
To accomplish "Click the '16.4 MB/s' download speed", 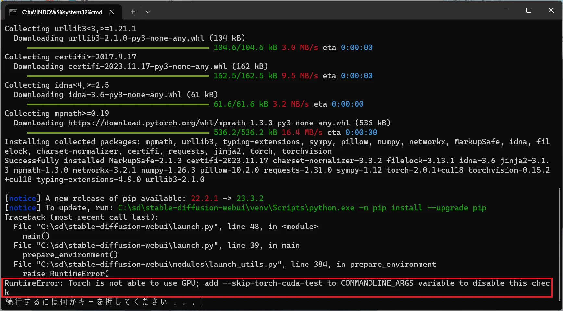I will coord(302,132).
